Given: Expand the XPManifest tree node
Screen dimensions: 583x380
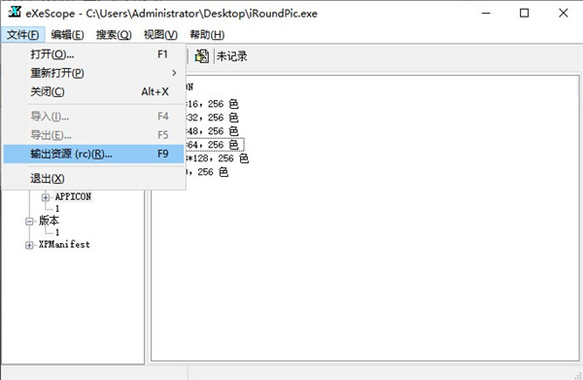Looking at the screenshot, I should [29, 245].
